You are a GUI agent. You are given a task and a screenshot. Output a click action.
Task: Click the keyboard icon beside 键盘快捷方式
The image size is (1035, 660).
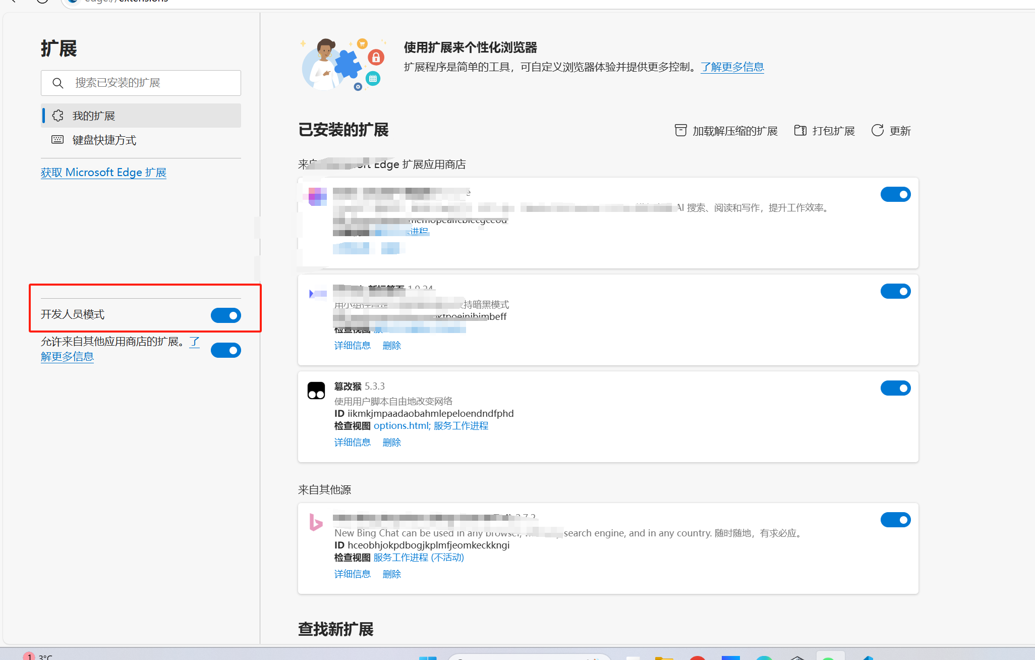[x=57, y=140]
